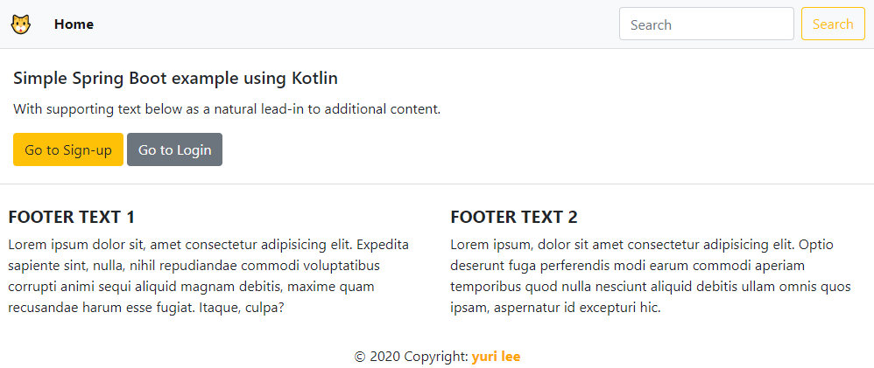Open the yuri lee copyright link
874x368 pixels.
tap(496, 357)
